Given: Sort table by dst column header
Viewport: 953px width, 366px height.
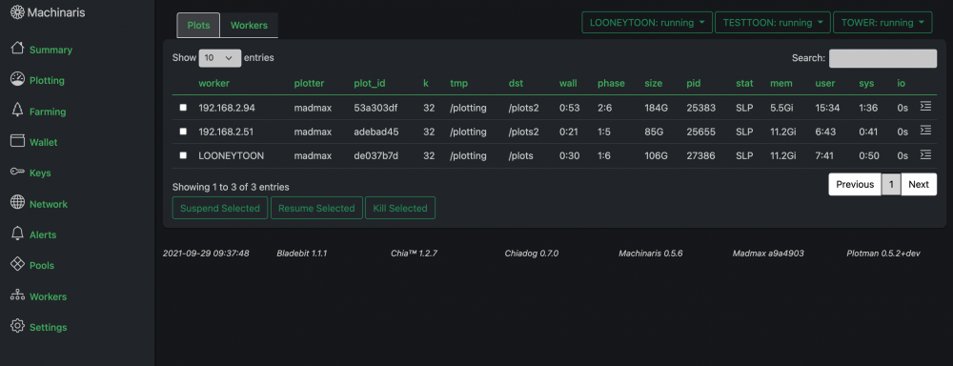Looking at the screenshot, I should coord(516,83).
